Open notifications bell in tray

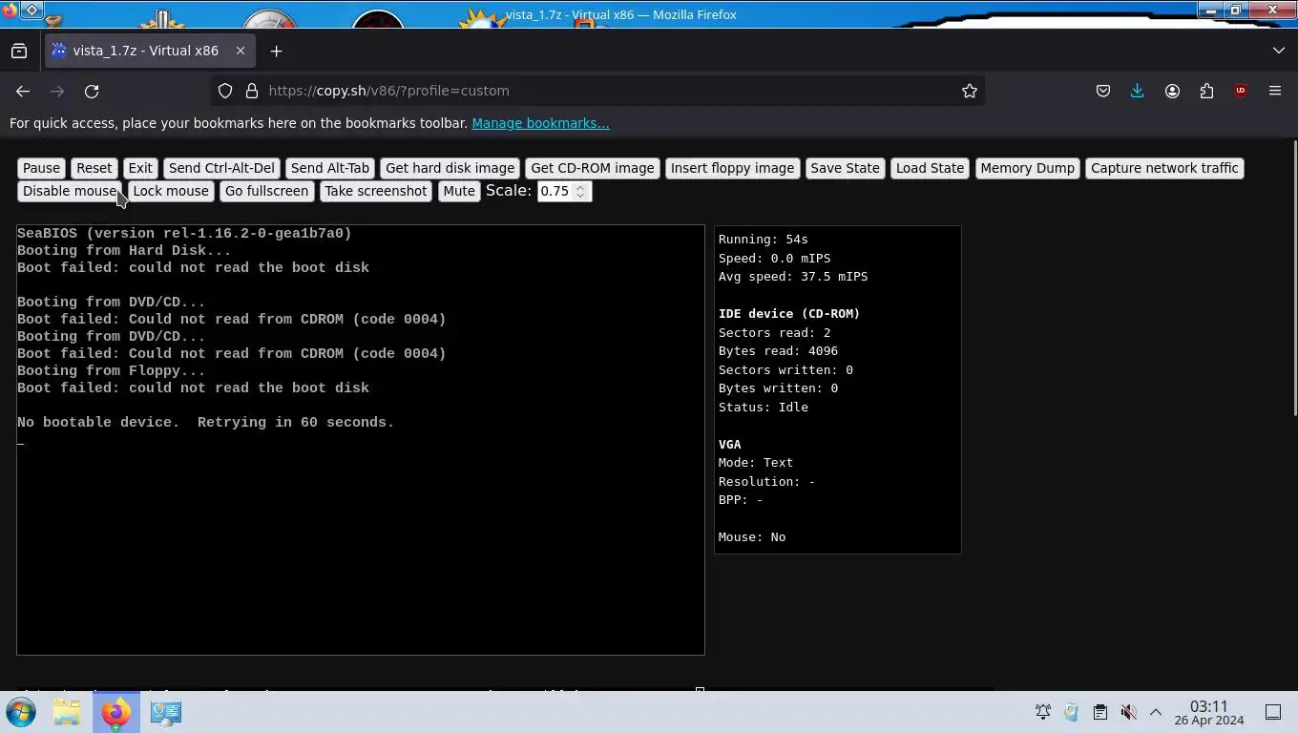1043,712
